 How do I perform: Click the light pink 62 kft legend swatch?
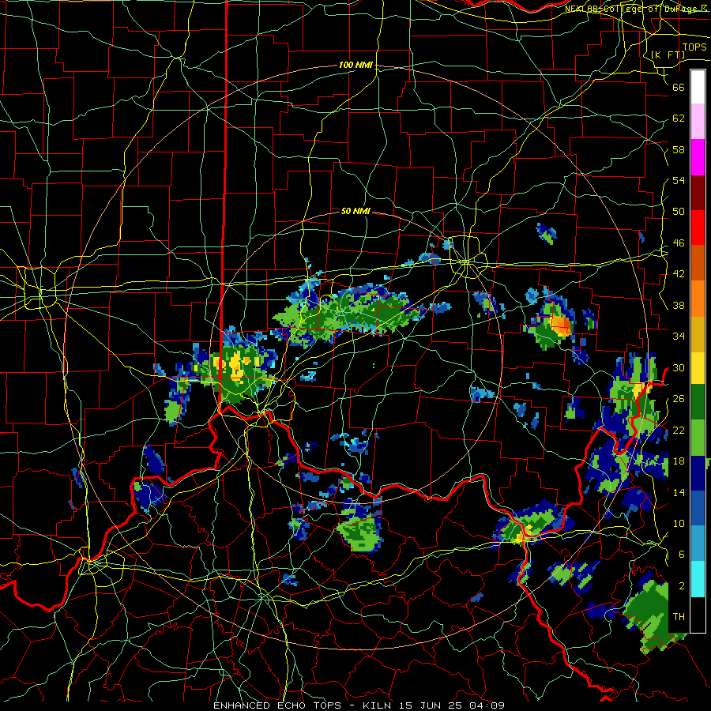point(698,122)
